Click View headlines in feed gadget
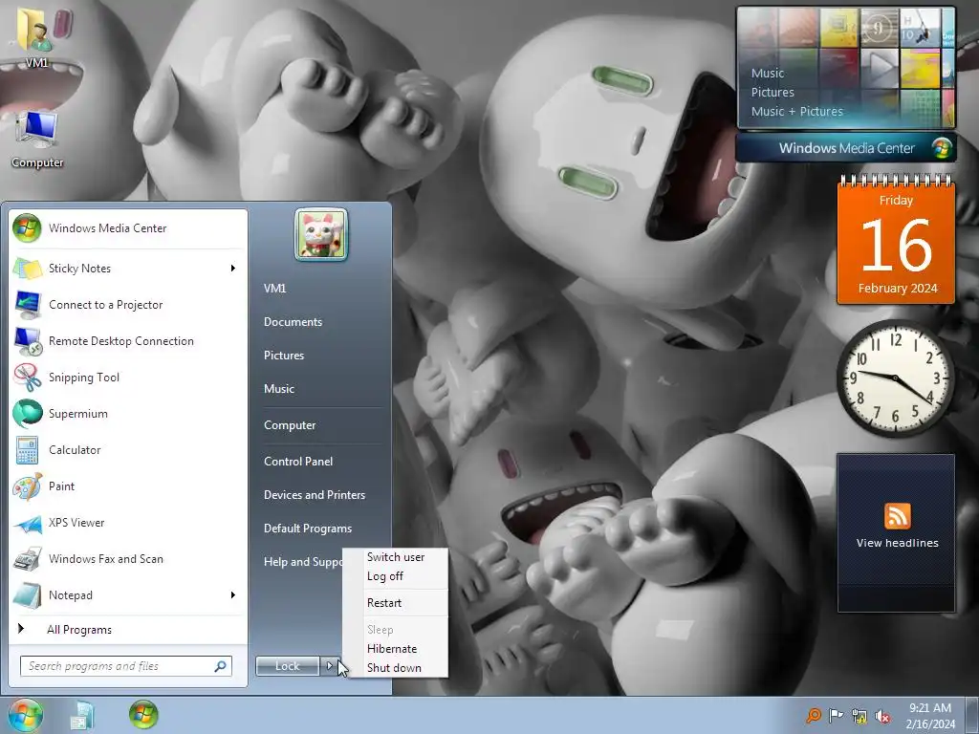 897,543
